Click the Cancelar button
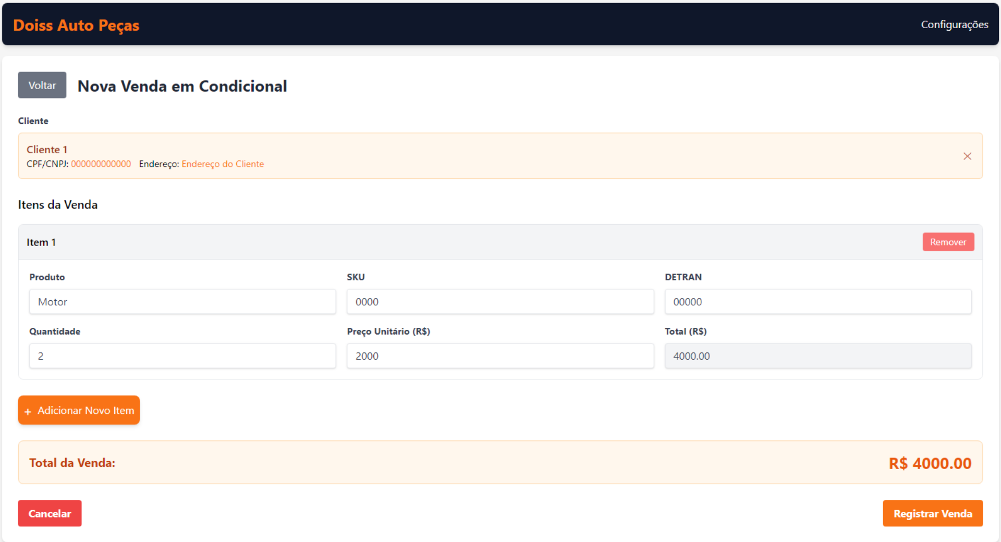The width and height of the screenshot is (1001, 542). pos(50,513)
